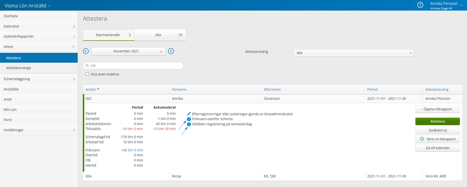Click the sort arrow on Anstnr column
Image resolution: width=467 pixels, height=187 pixels.
[x=99, y=89]
